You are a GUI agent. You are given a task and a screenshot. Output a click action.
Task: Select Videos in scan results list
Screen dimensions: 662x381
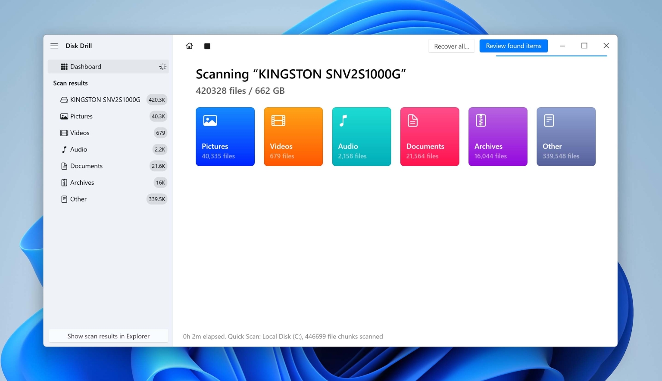click(108, 133)
